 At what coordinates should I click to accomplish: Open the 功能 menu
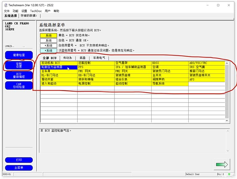point(16,11)
